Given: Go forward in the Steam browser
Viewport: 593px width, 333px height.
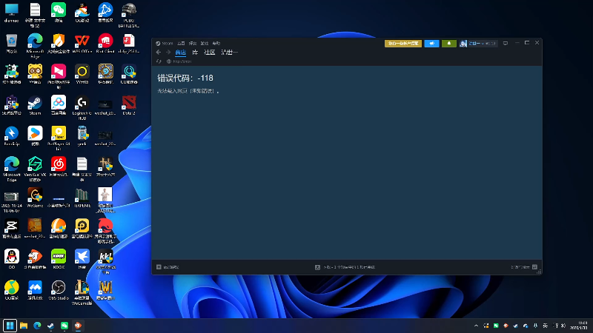Looking at the screenshot, I should (168, 53).
